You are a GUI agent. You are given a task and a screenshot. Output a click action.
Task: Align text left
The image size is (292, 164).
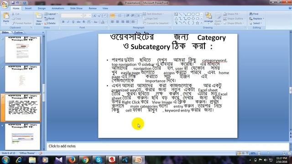point(113,22)
